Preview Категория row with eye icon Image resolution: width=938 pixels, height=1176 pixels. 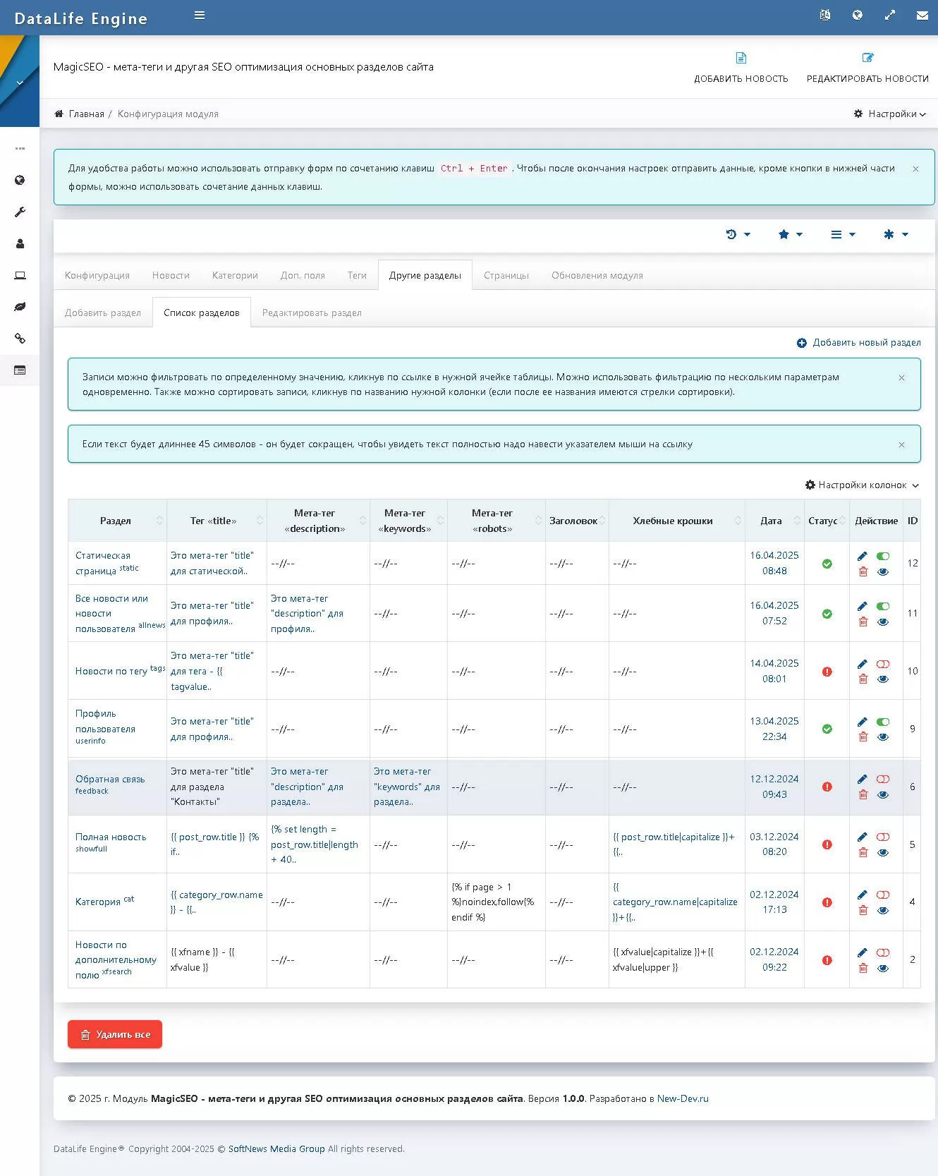[x=883, y=911]
